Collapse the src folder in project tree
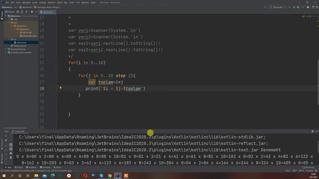 (x=9, y=39)
